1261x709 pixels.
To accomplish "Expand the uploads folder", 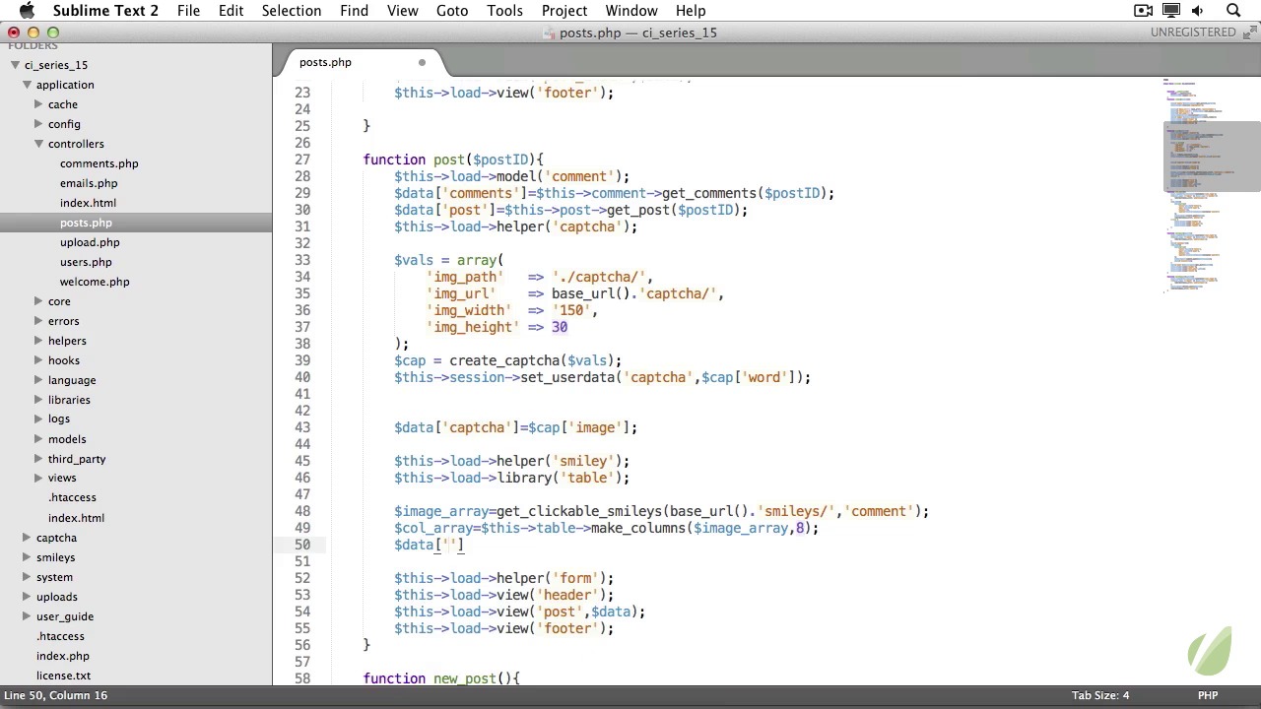I will (x=27, y=597).
